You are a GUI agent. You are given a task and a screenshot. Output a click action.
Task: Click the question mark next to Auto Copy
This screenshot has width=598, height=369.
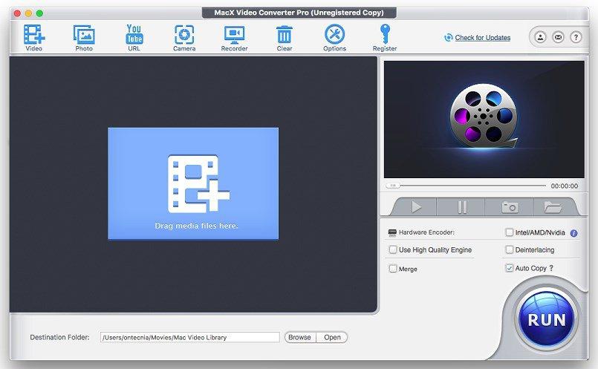tap(551, 268)
